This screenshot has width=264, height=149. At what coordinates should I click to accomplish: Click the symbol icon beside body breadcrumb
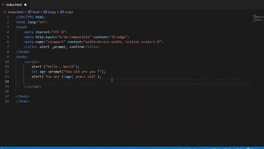click(x=45, y=12)
